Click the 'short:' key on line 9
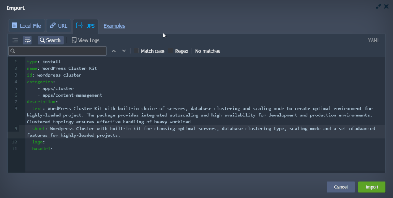 [38, 129]
